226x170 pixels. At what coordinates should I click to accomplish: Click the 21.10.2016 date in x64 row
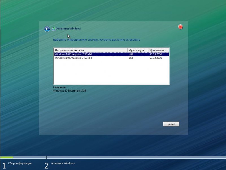pos(156,58)
